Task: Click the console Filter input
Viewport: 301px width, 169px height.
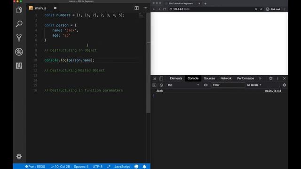Action: 228,85
